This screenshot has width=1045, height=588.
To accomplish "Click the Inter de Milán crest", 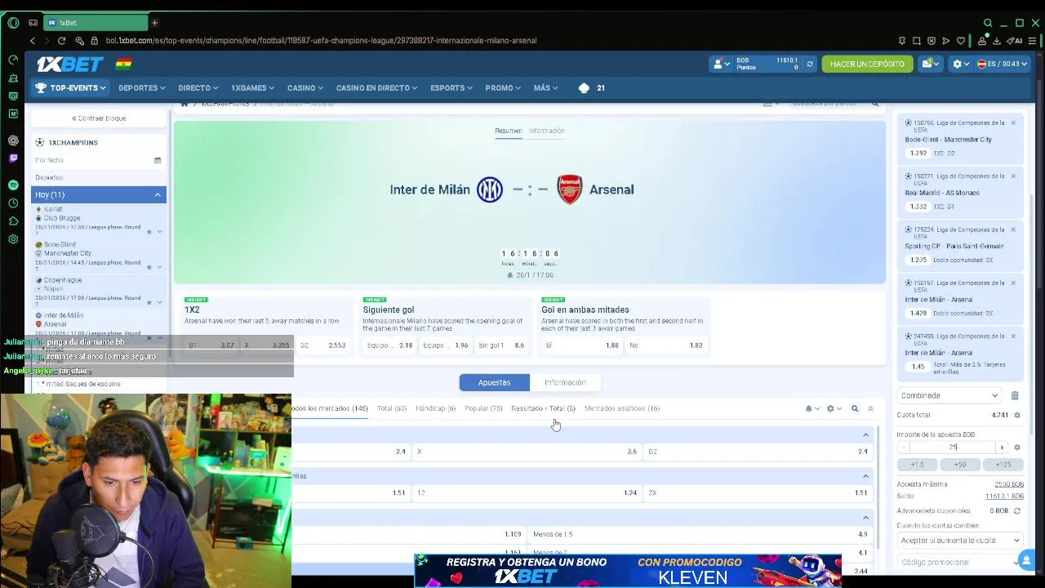I will coord(490,189).
